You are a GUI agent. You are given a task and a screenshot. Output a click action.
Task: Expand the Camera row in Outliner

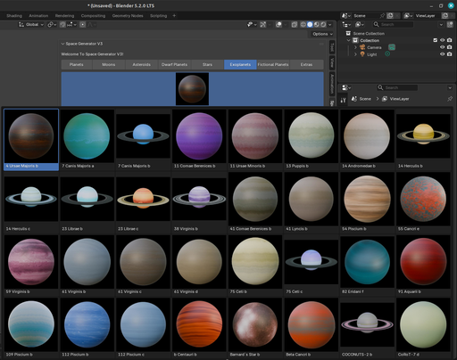pos(355,47)
